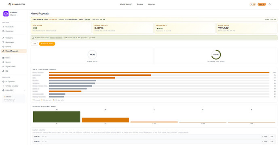
Task: Click the Signal Tracker pulse icon
Action: 3,66
